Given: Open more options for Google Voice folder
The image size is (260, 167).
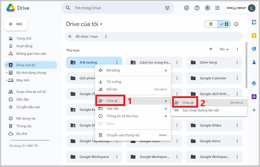Looking at the screenshot, I should click(x=237, y=141).
